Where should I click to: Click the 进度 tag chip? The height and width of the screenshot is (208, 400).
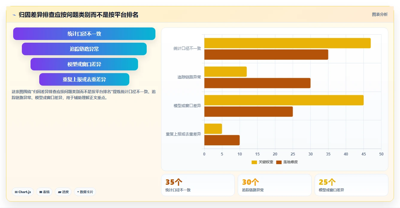pyautogui.click(x=63, y=192)
